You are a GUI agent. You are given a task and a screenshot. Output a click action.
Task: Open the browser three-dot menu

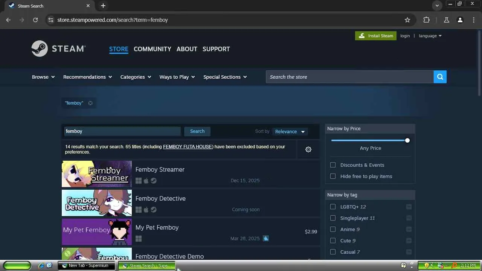click(x=474, y=20)
